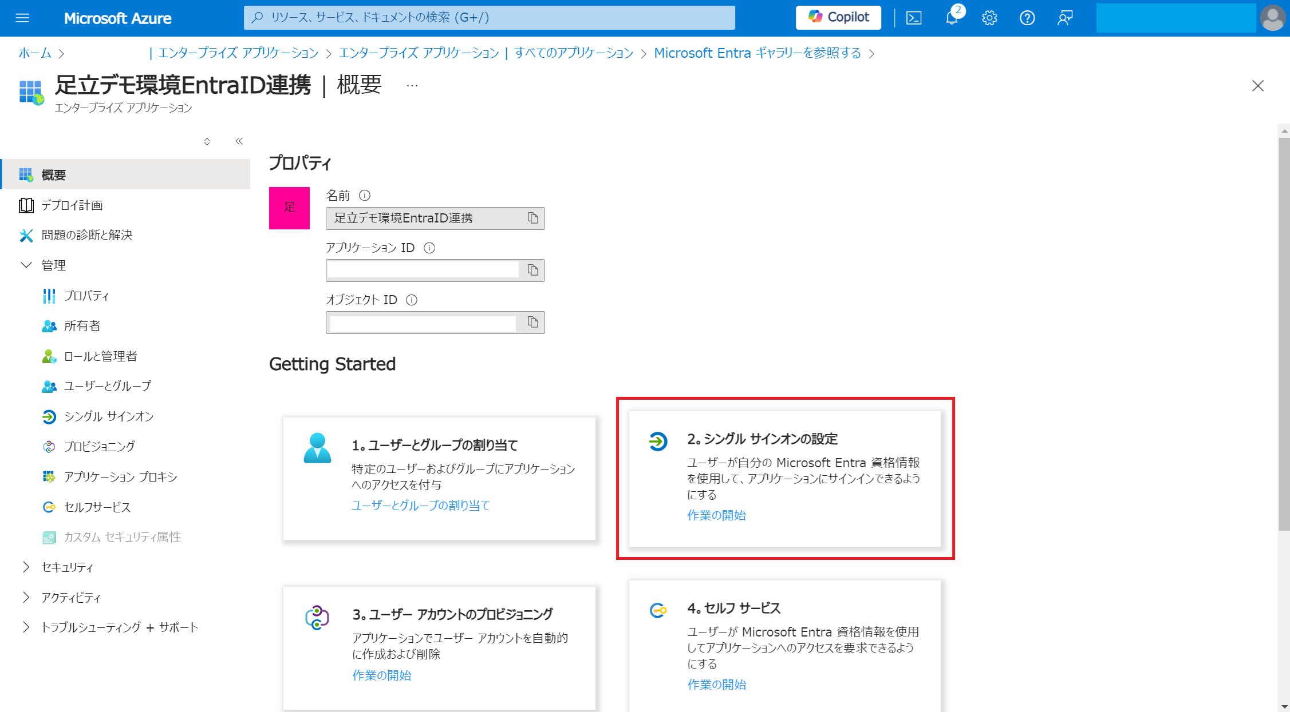
Task: Open portal settings gear icon
Action: coord(989,18)
